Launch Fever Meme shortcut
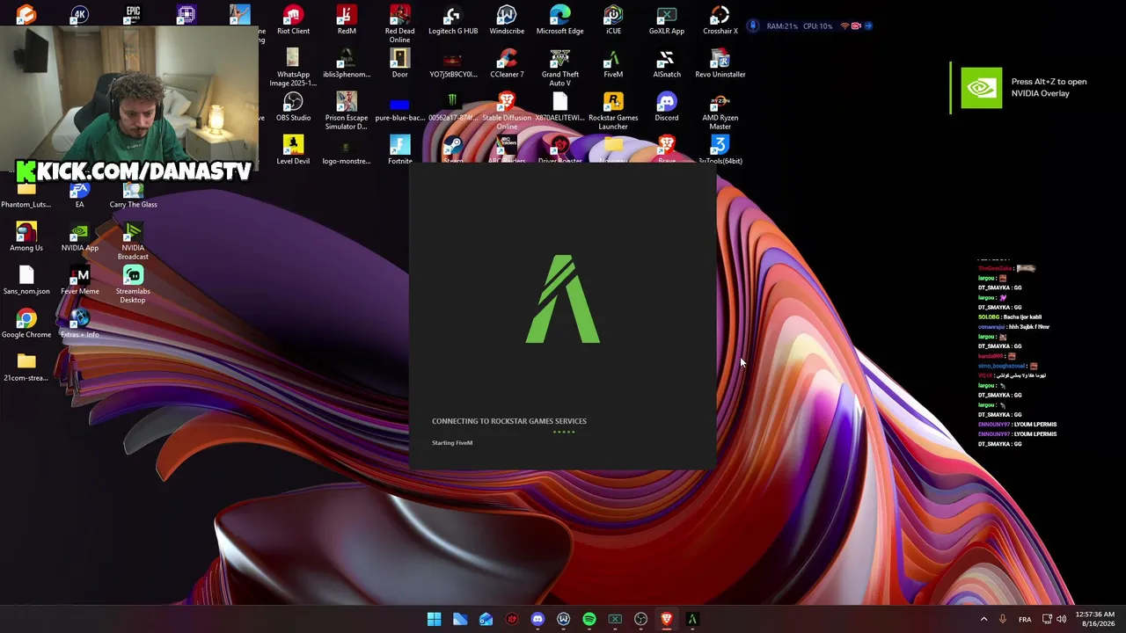The width and height of the screenshot is (1126, 633). pos(79,280)
